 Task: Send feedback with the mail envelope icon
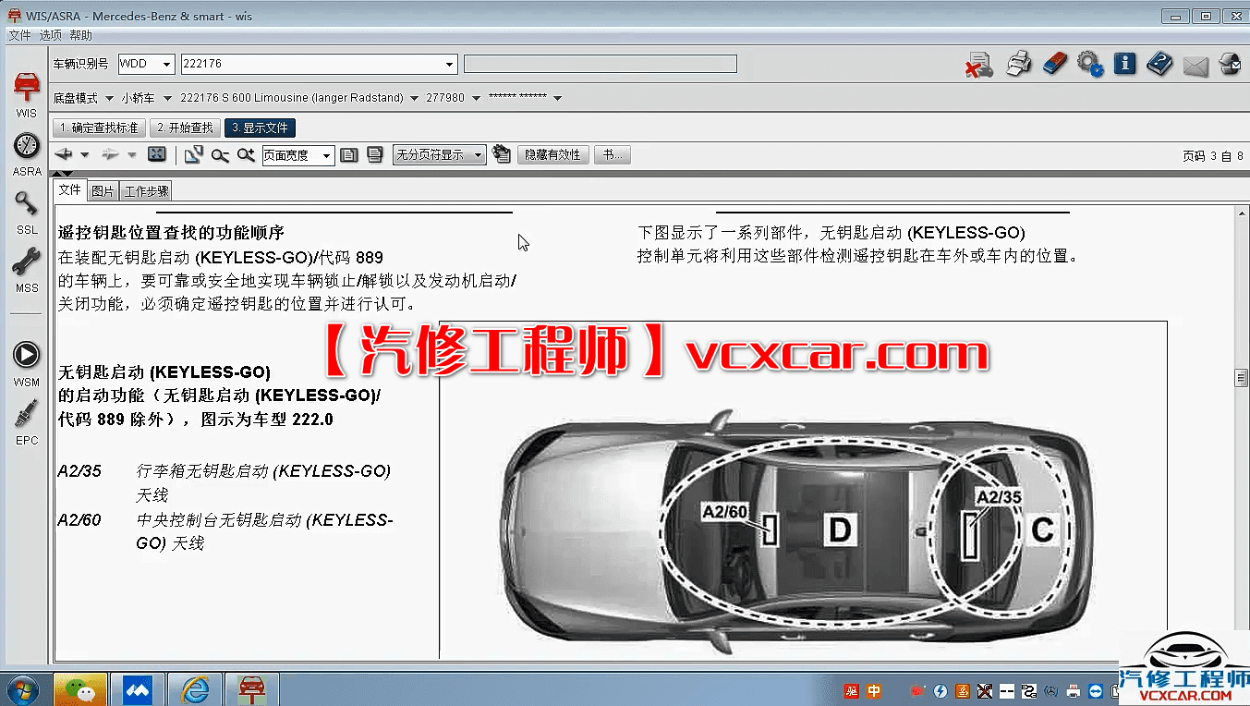click(1195, 64)
